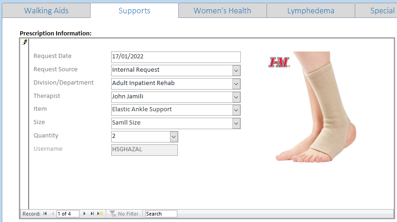Click the I-M brand logo
Screen dimensions: 397x222
(279, 62)
